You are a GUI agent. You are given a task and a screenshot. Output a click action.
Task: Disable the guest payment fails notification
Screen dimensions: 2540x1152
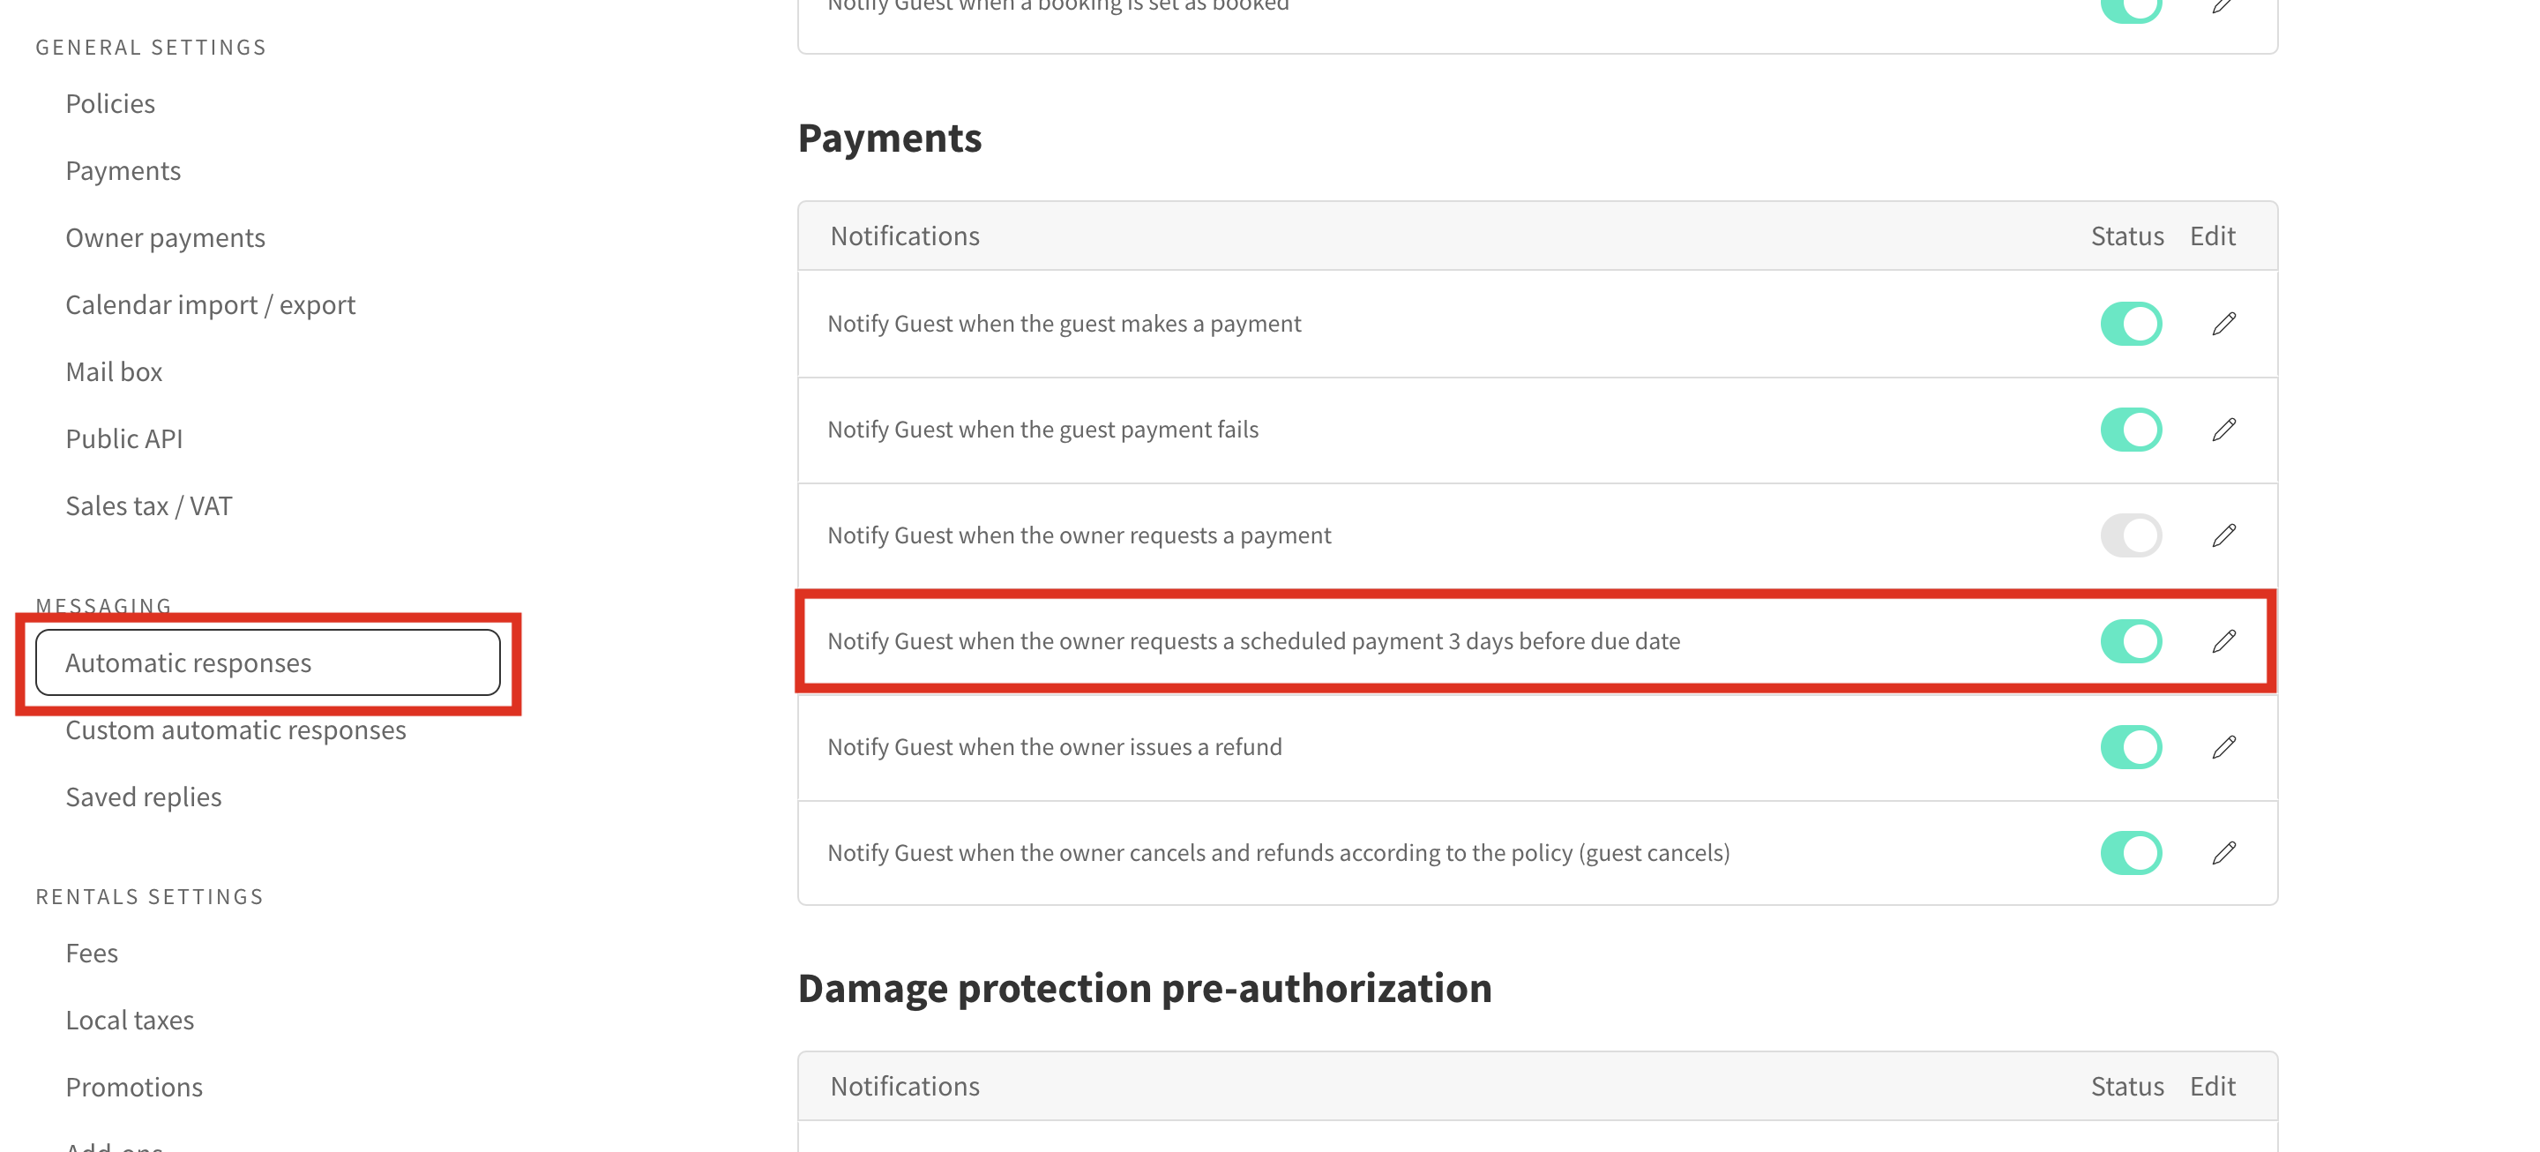click(x=2131, y=429)
